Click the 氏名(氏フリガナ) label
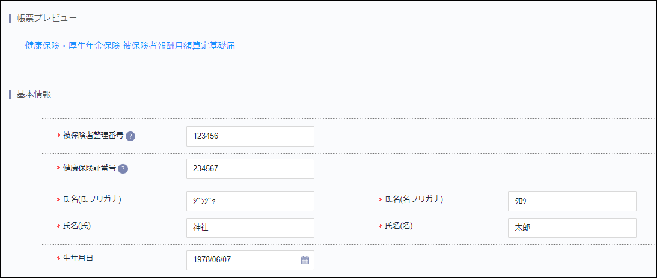 click(92, 200)
